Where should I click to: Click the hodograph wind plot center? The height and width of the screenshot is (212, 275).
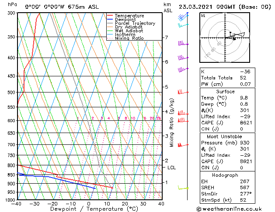coord(225,38)
